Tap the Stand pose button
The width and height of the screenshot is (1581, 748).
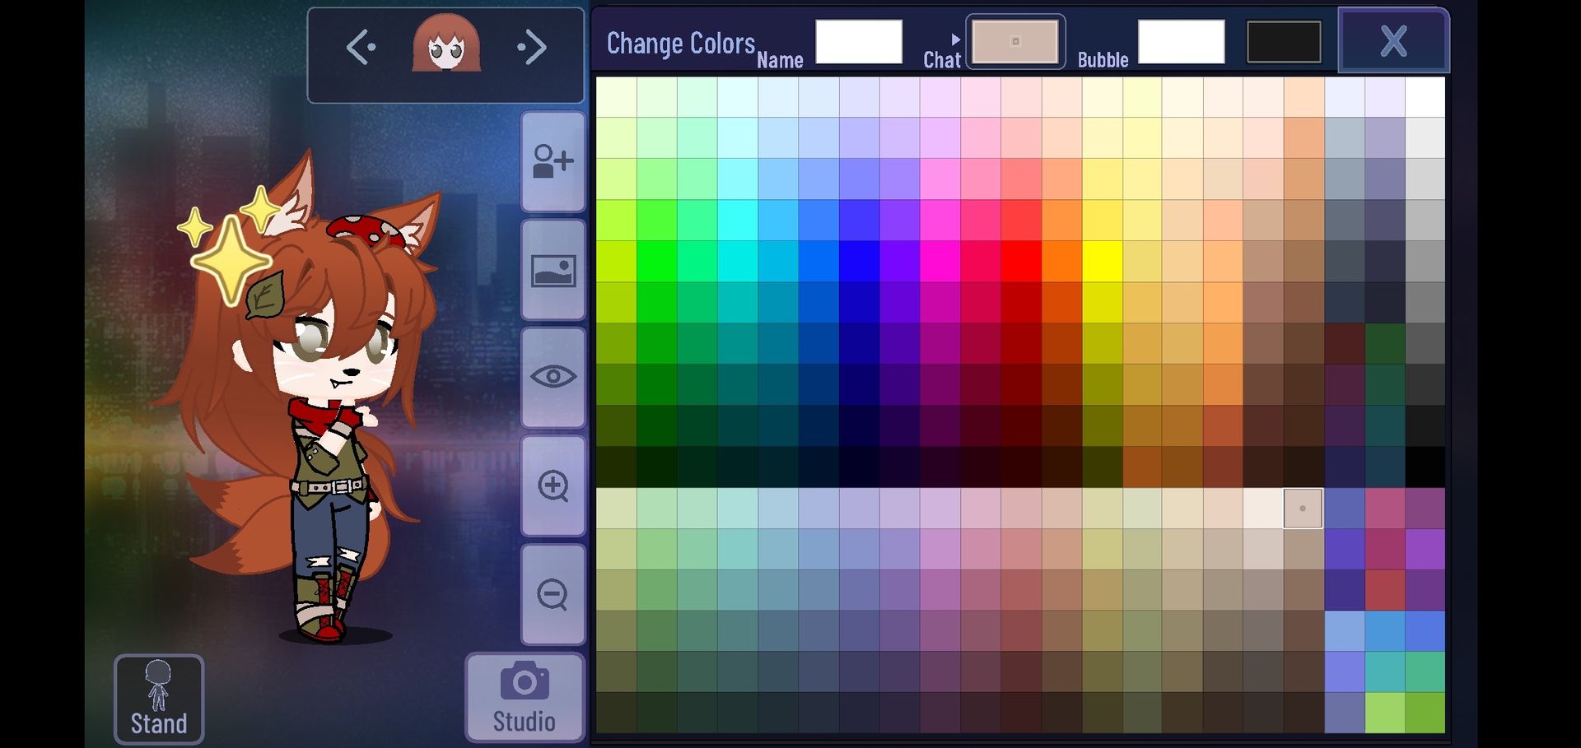(159, 699)
